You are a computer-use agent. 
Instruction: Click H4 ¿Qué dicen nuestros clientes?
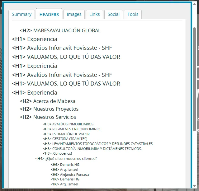click(66, 159)
